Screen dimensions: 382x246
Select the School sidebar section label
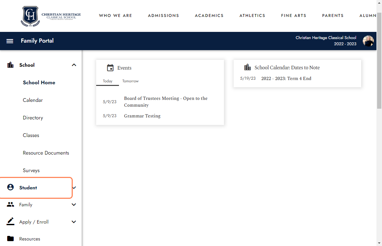[27, 65]
